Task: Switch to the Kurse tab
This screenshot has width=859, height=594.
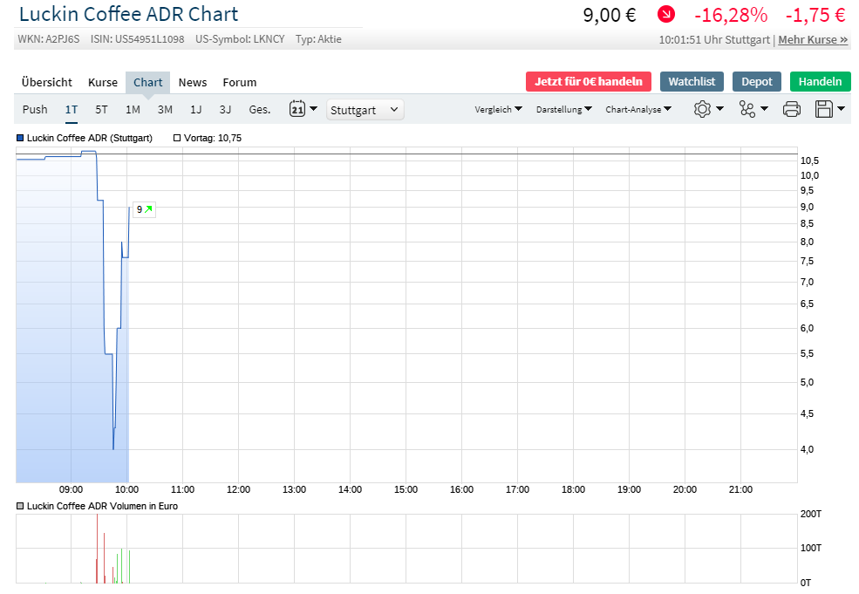Action: (102, 82)
